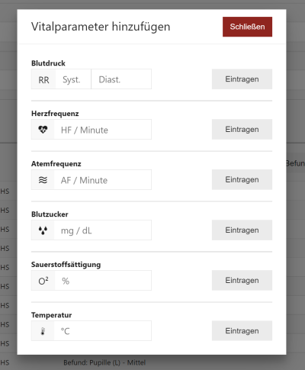Focus the oxygen saturation % field
Image resolution: width=305 pixels, height=370 pixels.
click(x=103, y=281)
